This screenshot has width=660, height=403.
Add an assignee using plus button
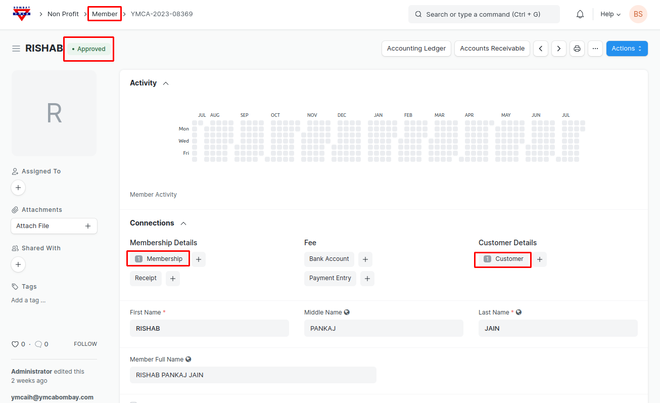point(18,188)
